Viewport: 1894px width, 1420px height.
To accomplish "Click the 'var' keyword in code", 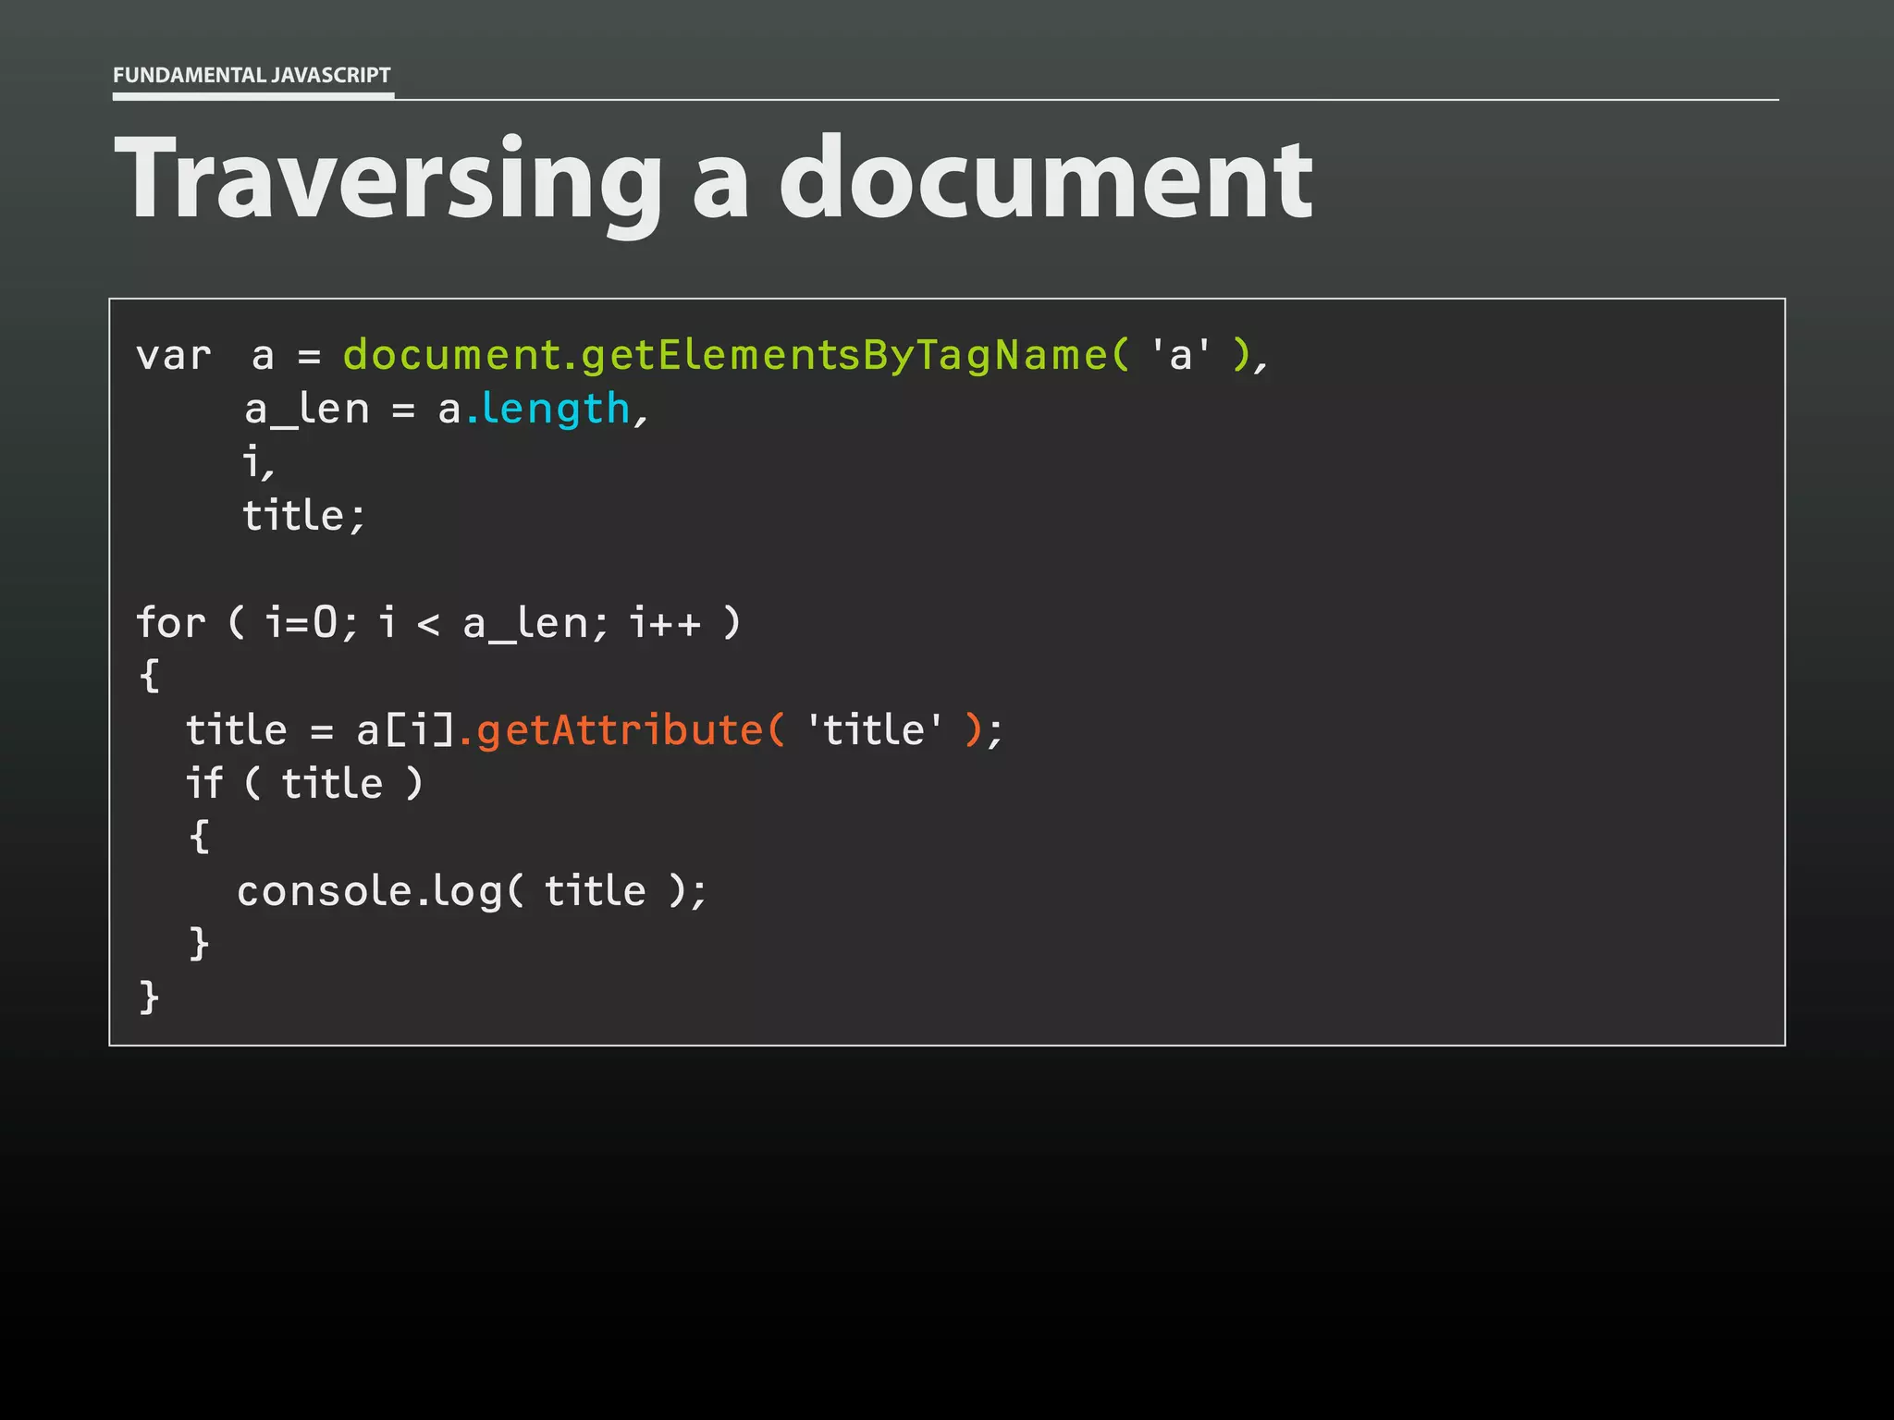I will pyautogui.click(x=173, y=356).
